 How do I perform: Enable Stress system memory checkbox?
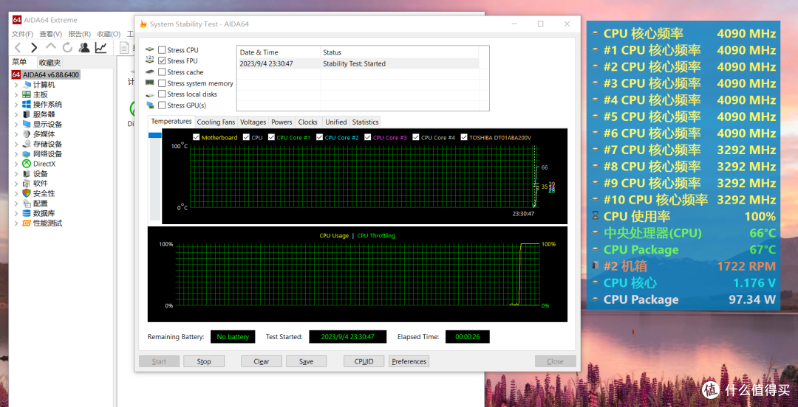click(x=162, y=83)
